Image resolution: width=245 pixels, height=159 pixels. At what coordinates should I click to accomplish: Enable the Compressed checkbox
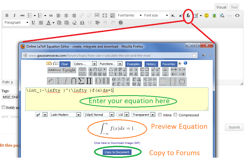point(175,115)
